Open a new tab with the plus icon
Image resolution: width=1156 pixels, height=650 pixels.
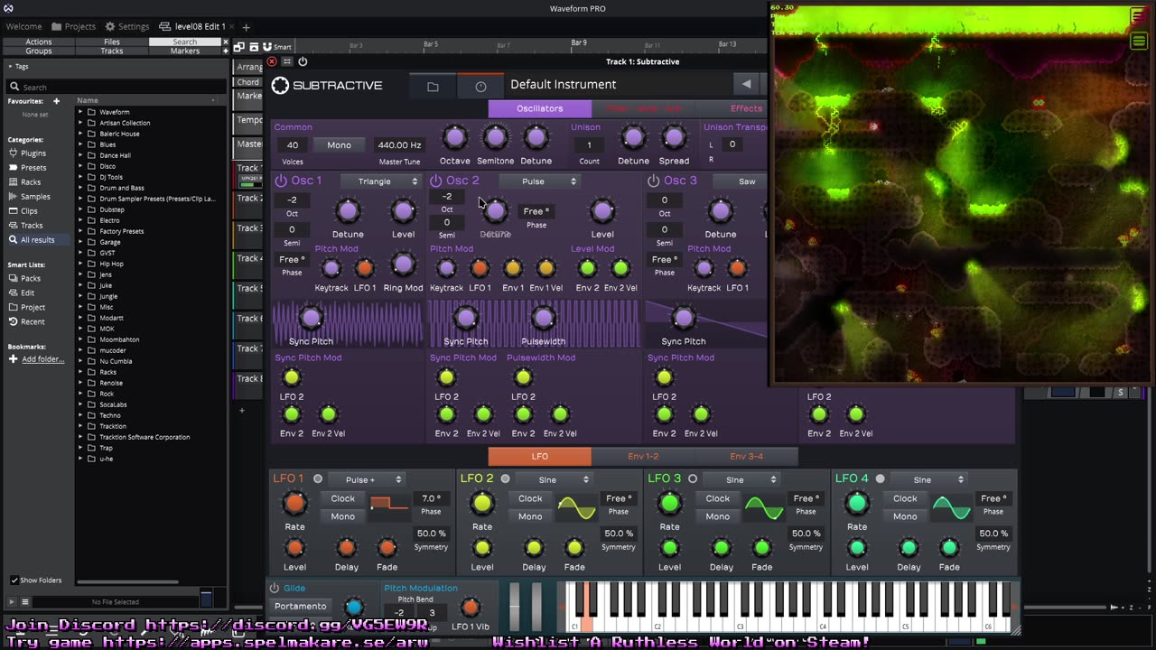(x=246, y=27)
